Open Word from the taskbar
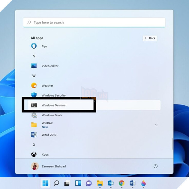The width and height of the screenshot is (189, 189). 133,183
